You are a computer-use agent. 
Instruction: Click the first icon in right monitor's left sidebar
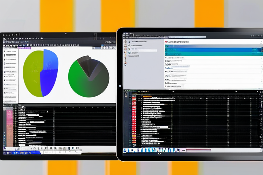click(x=126, y=41)
